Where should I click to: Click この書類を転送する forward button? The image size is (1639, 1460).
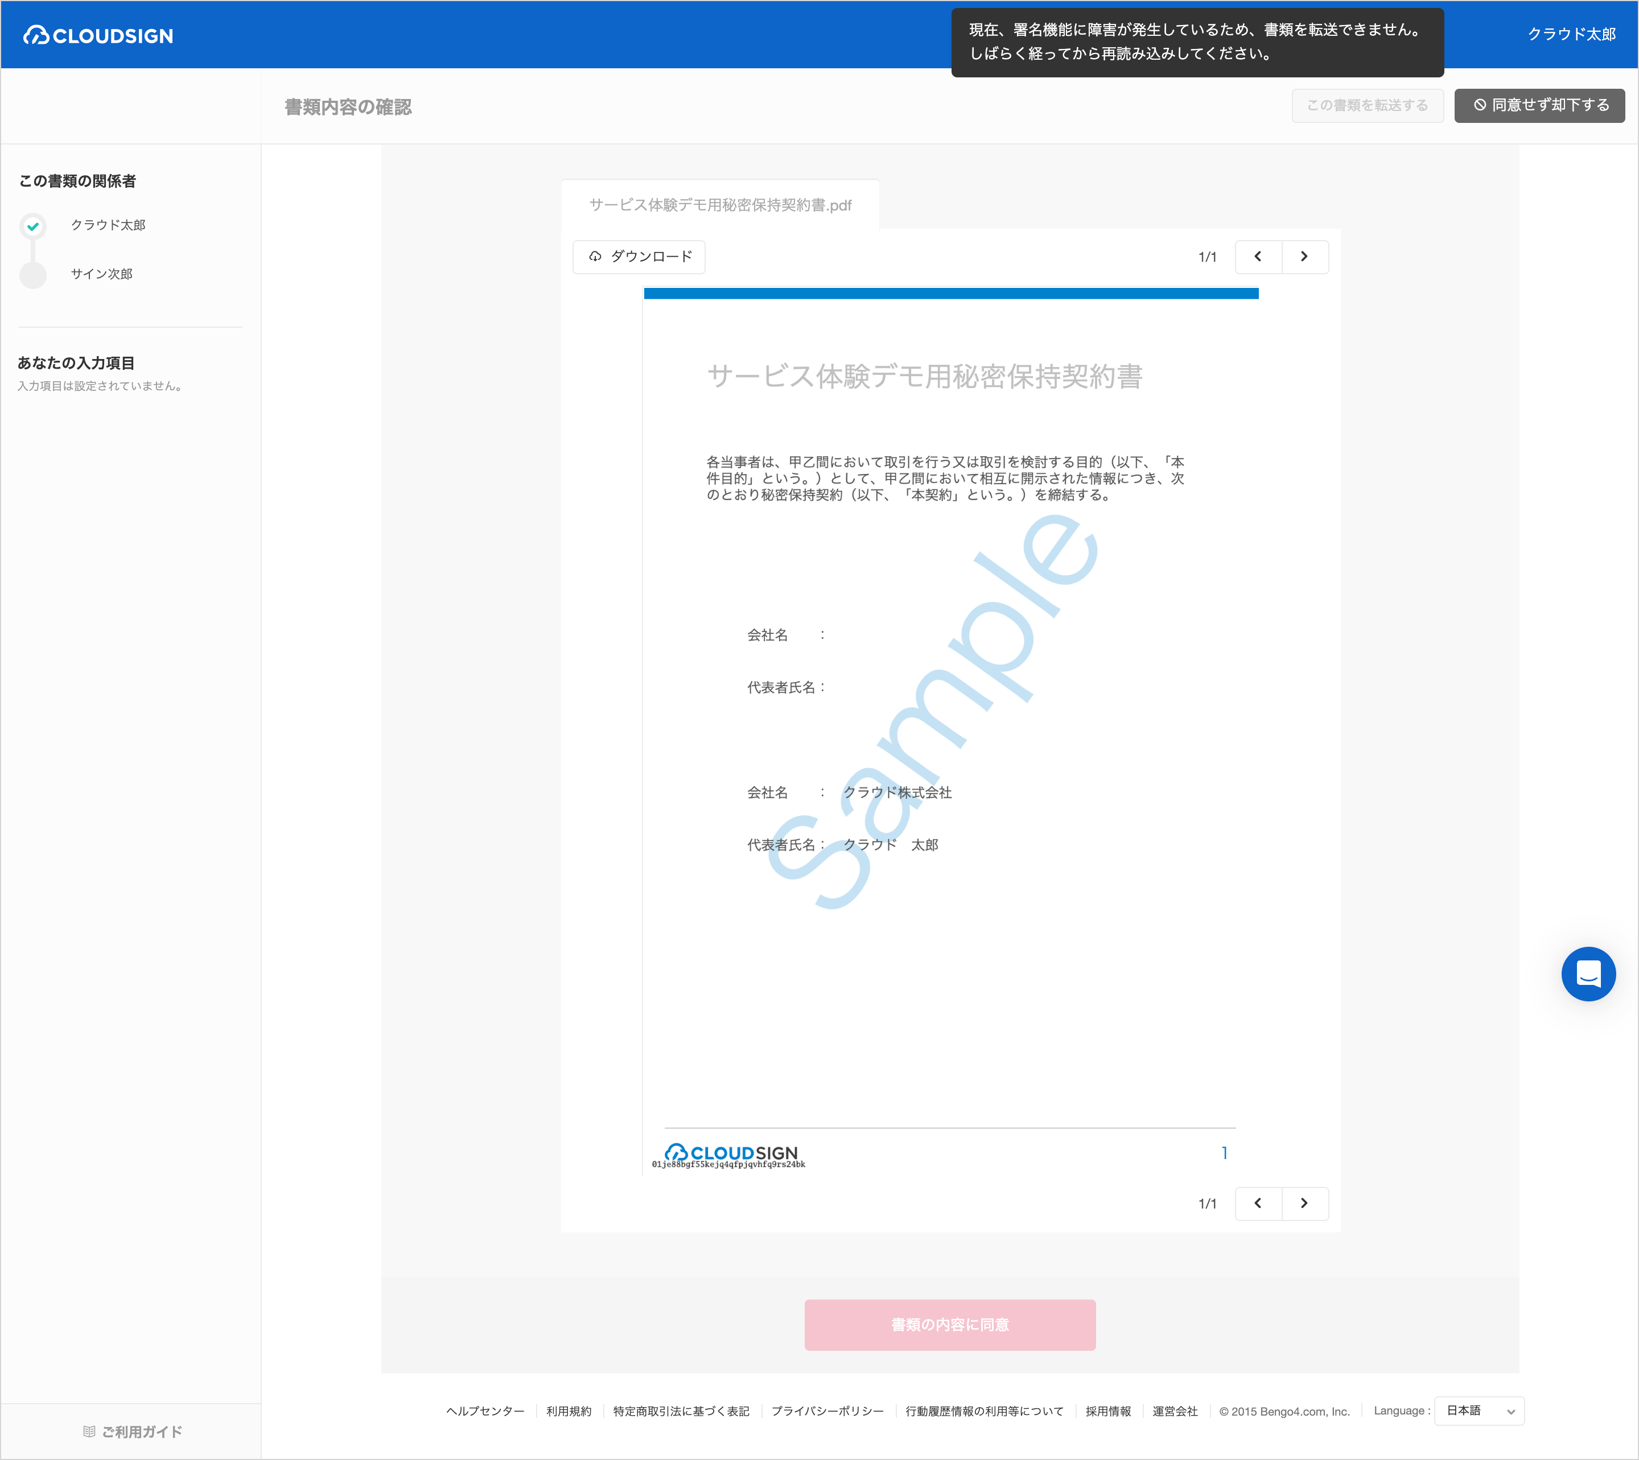[1367, 106]
